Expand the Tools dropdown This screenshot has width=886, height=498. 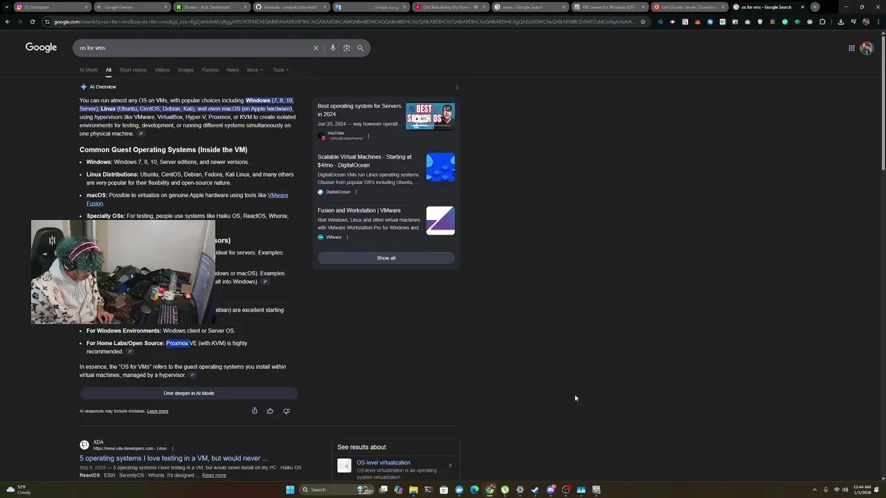[x=280, y=70]
